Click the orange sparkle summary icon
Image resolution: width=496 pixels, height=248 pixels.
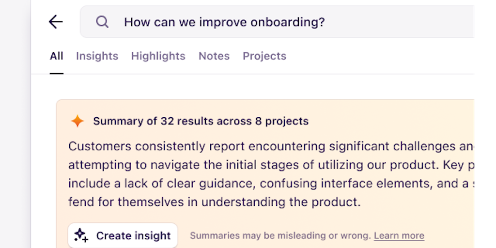(77, 121)
